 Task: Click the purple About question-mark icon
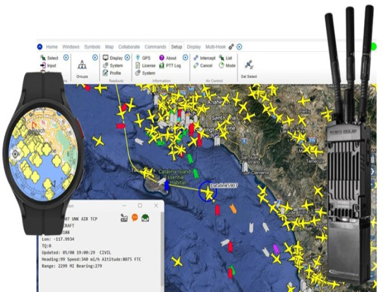pyautogui.click(x=162, y=58)
